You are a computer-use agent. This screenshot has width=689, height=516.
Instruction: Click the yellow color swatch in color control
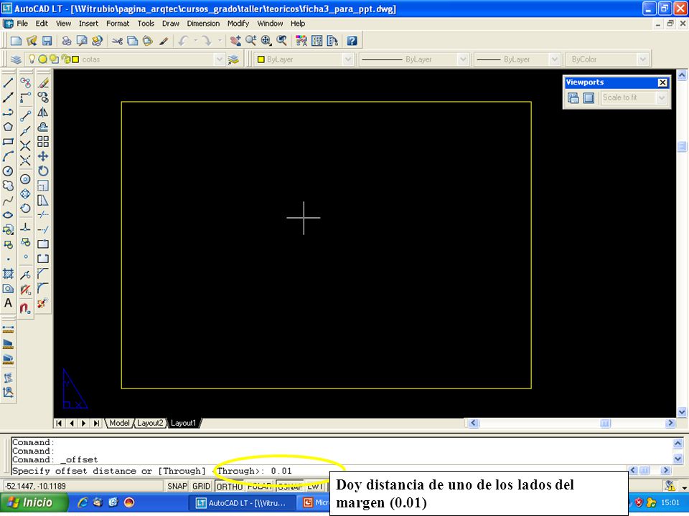pyautogui.click(x=261, y=59)
